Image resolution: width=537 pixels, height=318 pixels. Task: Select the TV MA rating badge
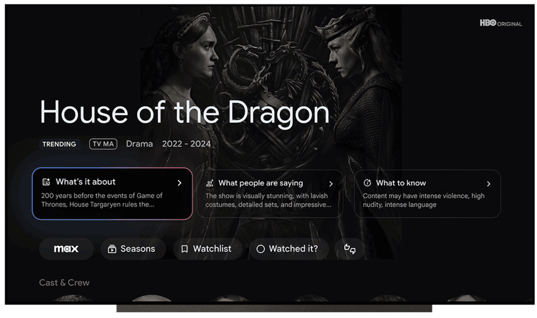coord(103,144)
